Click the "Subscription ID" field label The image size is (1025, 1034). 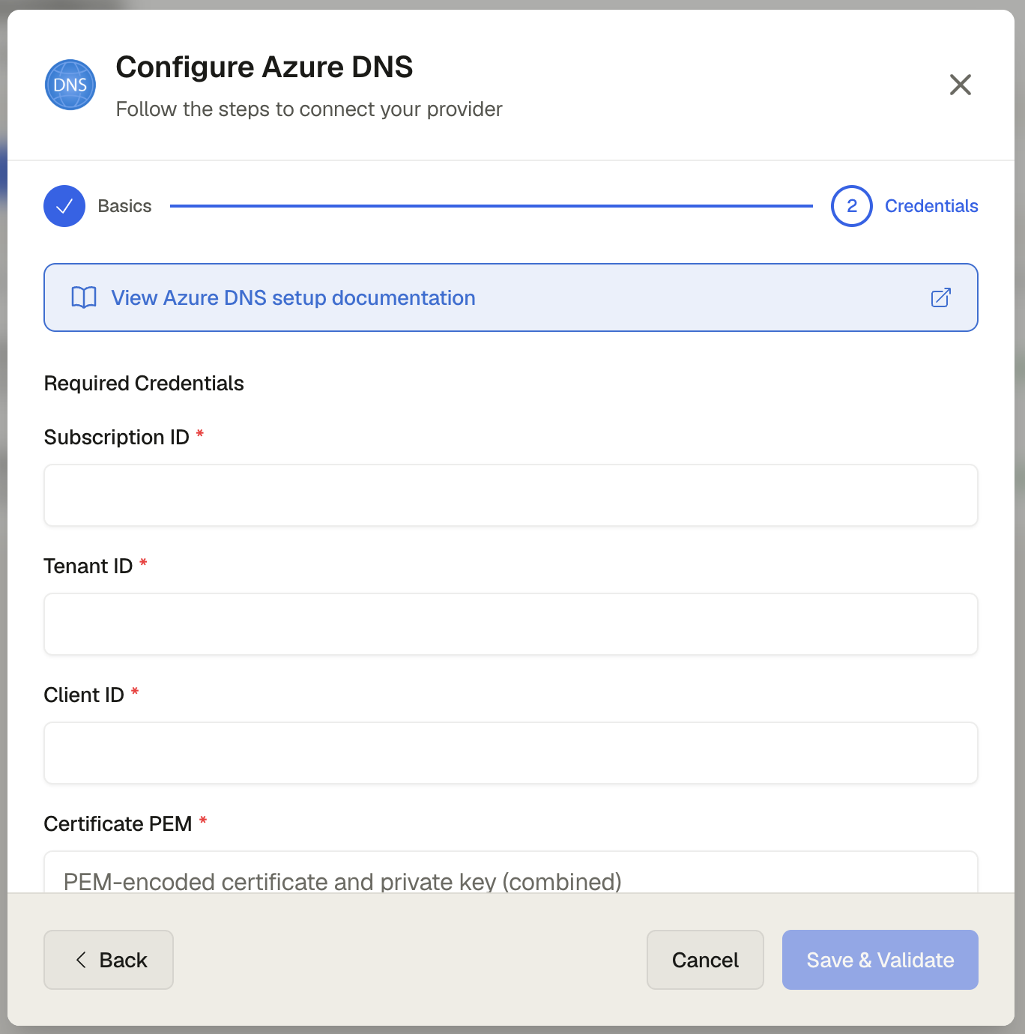click(x=117, y=438)
